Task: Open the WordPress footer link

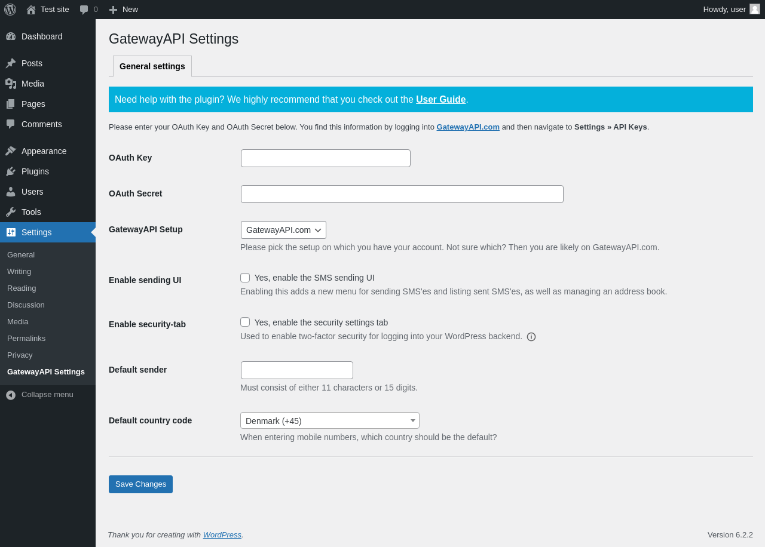Action: (222, 534)
